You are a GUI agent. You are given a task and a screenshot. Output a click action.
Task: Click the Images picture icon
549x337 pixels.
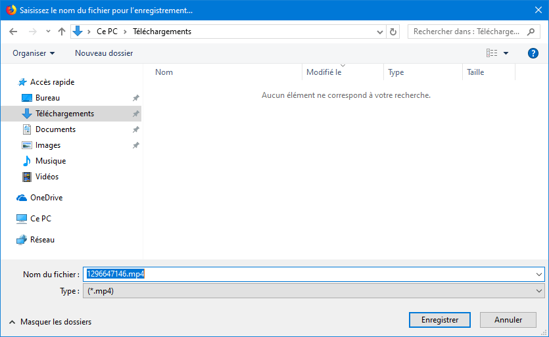point(27,145)
